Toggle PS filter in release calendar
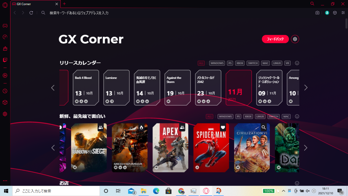The width and height of the screenshot is (348, 196). click(x=230, y=63)
